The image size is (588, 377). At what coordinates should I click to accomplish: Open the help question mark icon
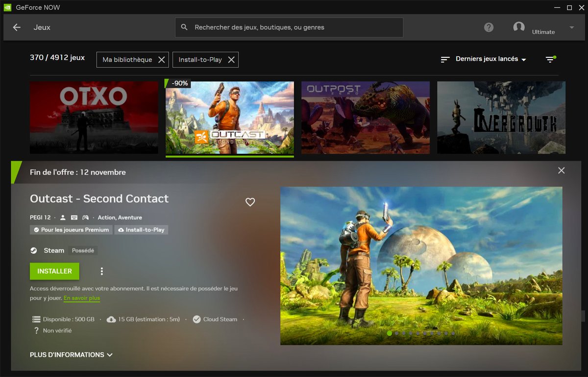pyautogui.click(x=489, y=27)
